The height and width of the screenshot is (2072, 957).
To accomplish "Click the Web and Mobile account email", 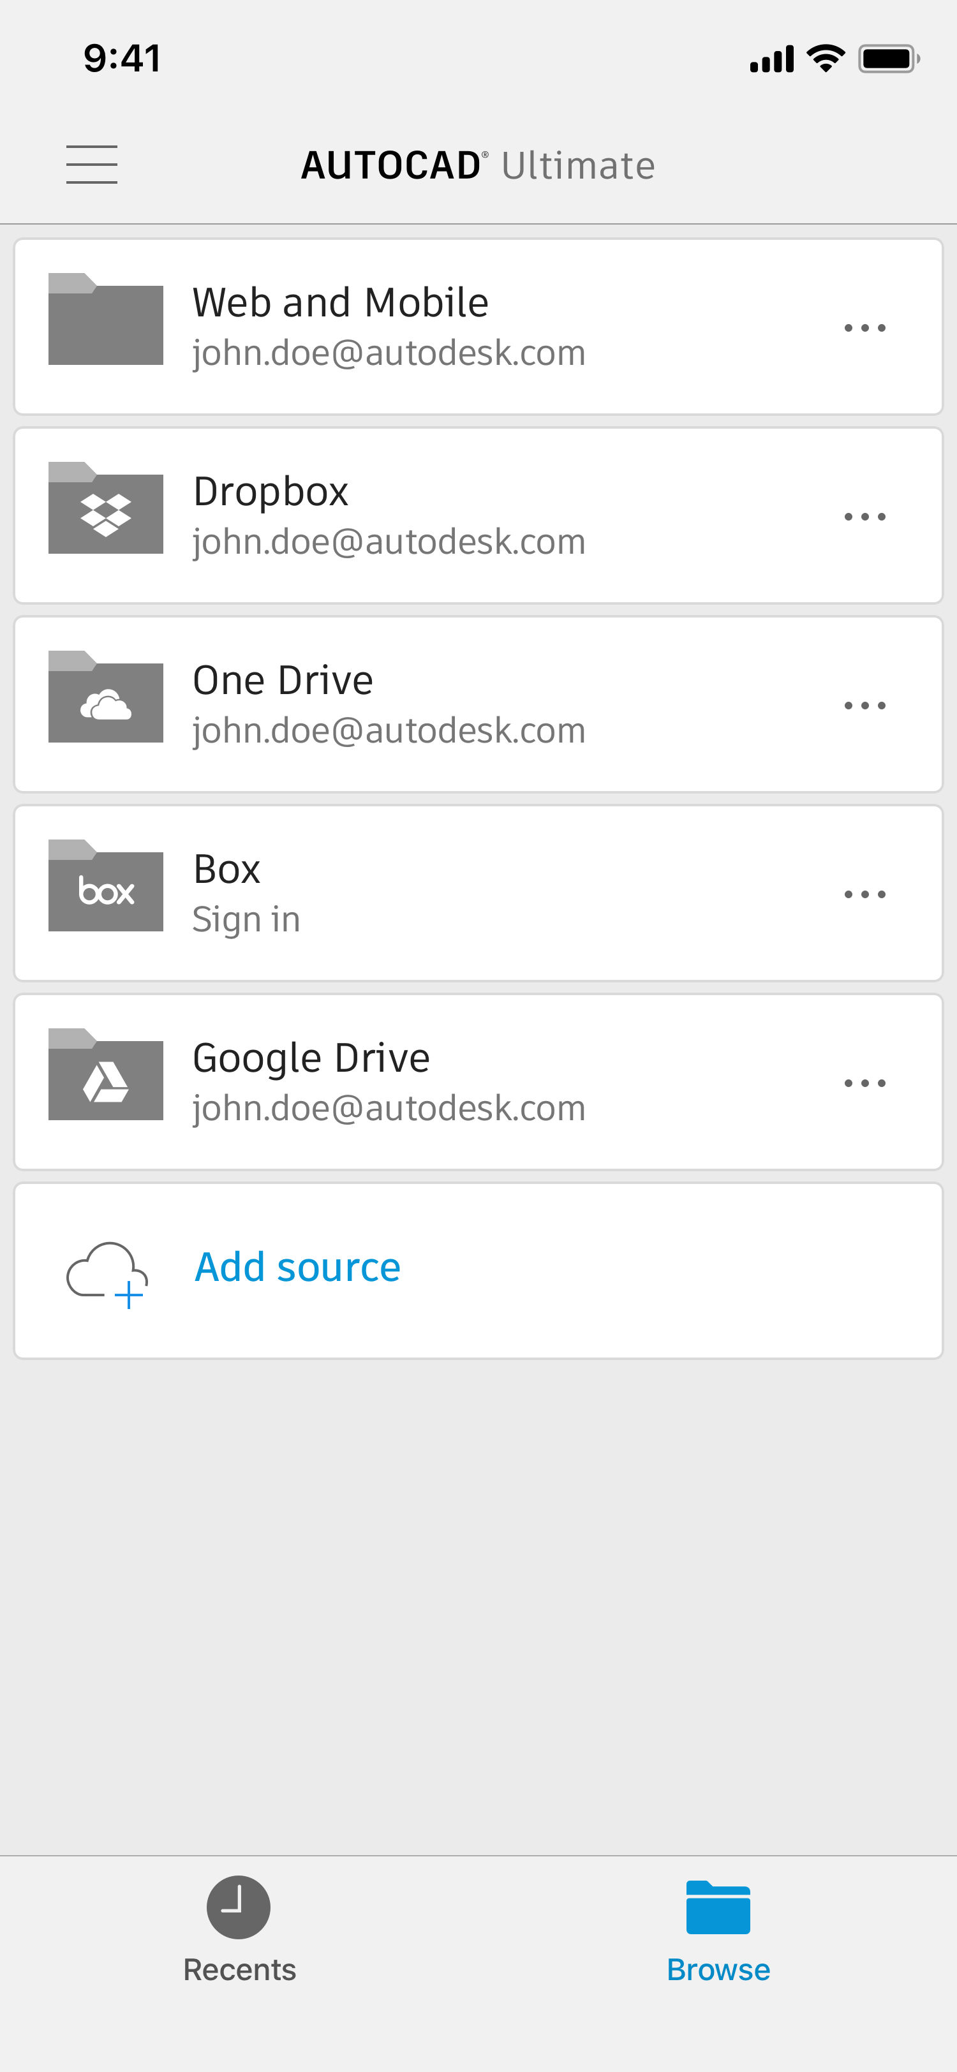I will [389, 353].
